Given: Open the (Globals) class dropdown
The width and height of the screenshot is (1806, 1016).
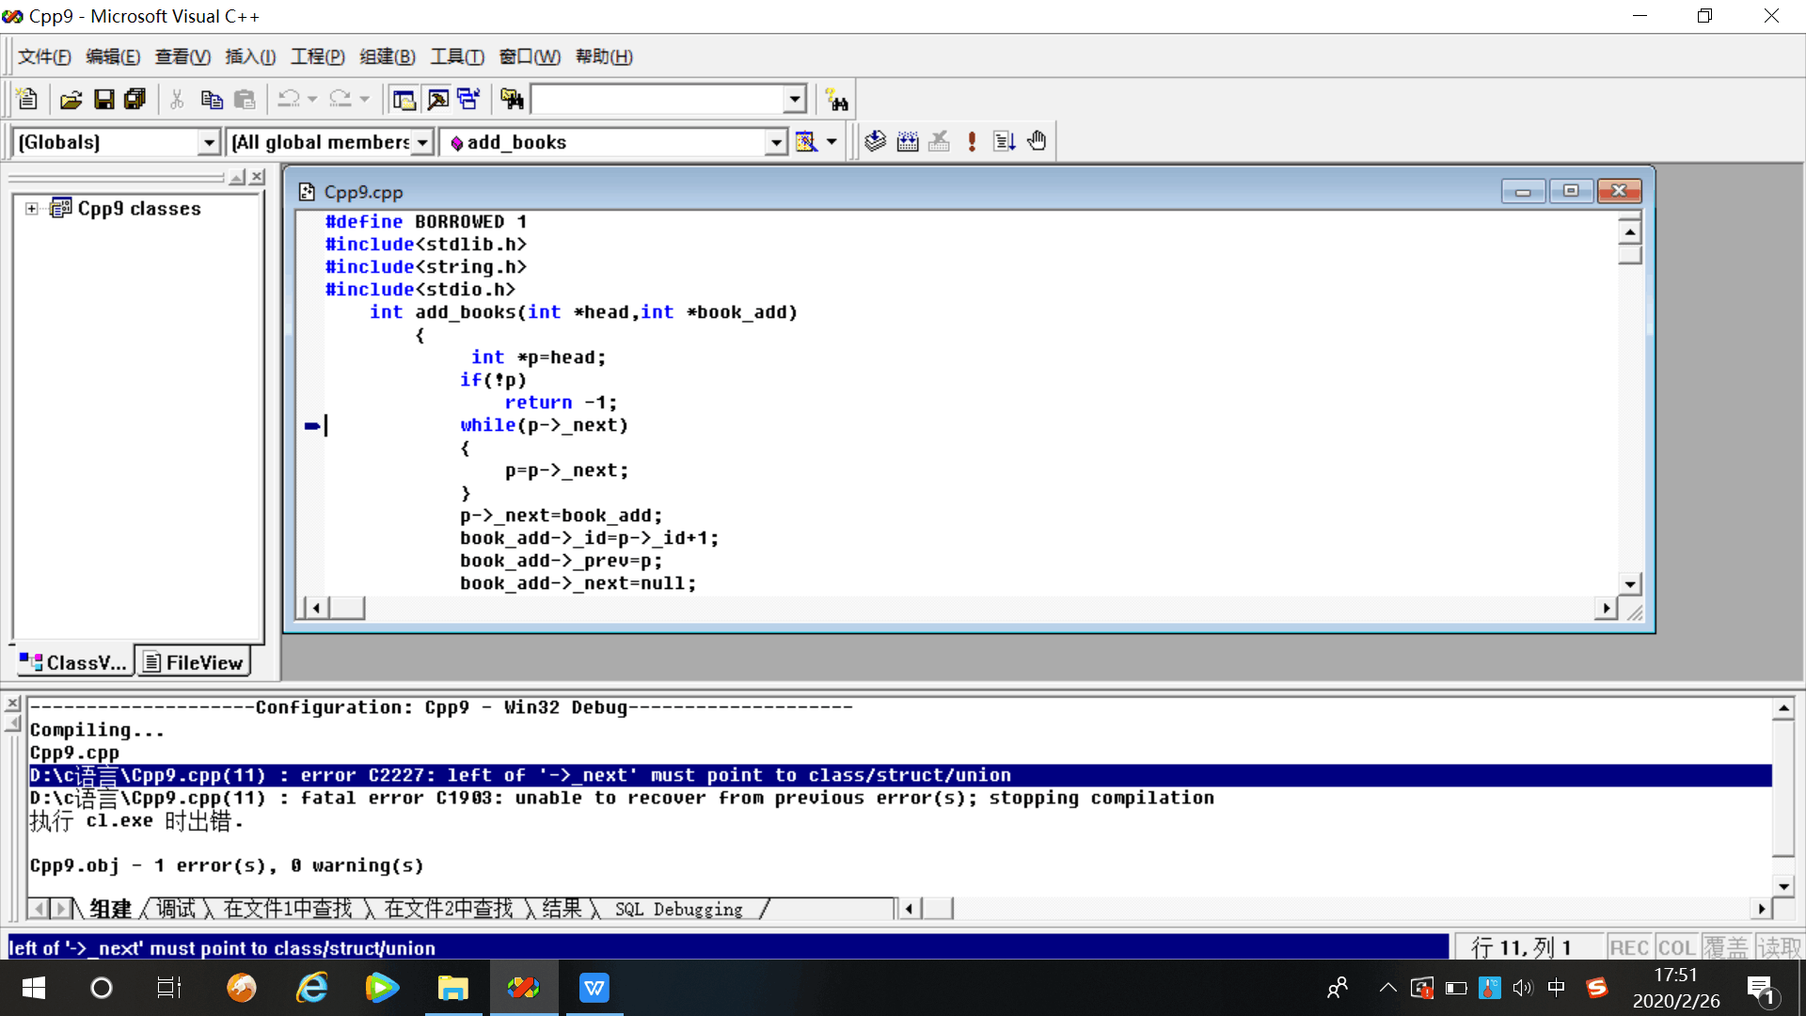Looking at the screenshot, I should click(x=209, y=142).
